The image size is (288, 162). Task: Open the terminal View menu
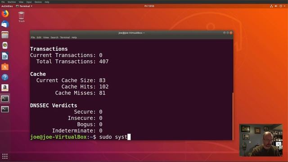tap(46, 37)
